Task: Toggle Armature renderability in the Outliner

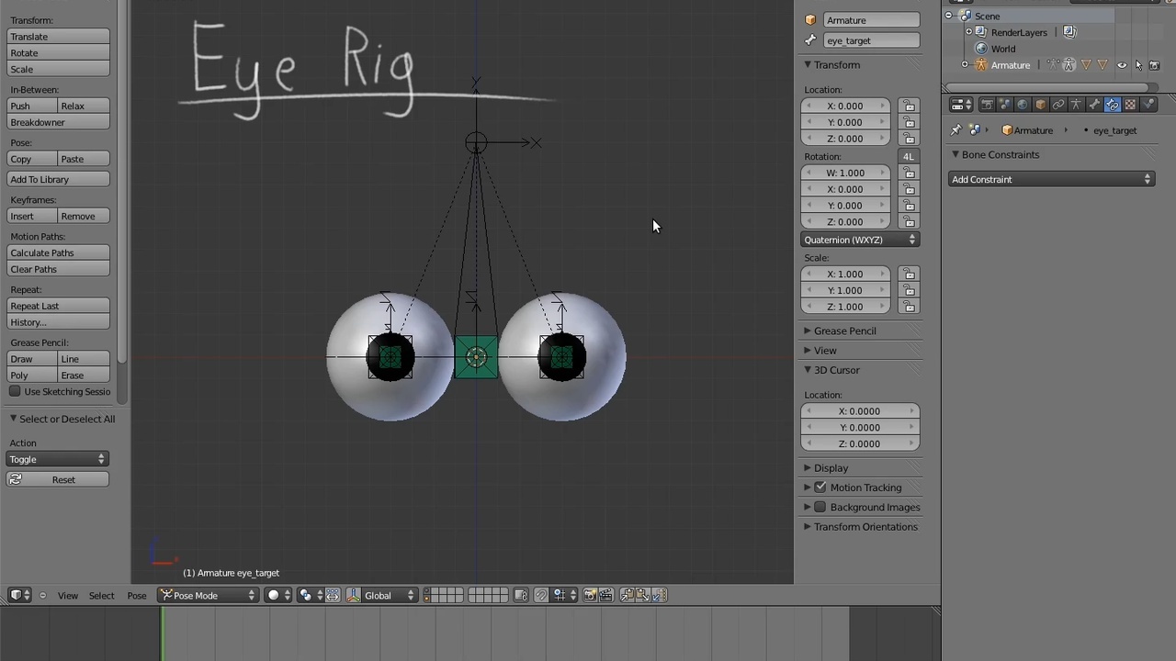Action: tap(1155, 65)
